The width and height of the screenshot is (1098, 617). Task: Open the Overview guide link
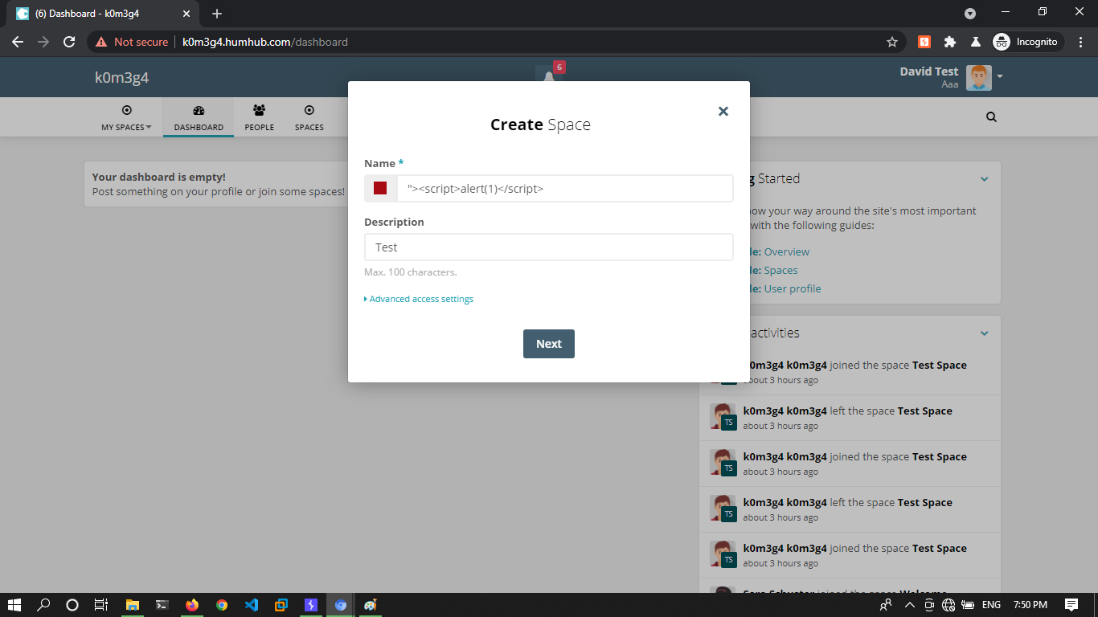(786, 251)
